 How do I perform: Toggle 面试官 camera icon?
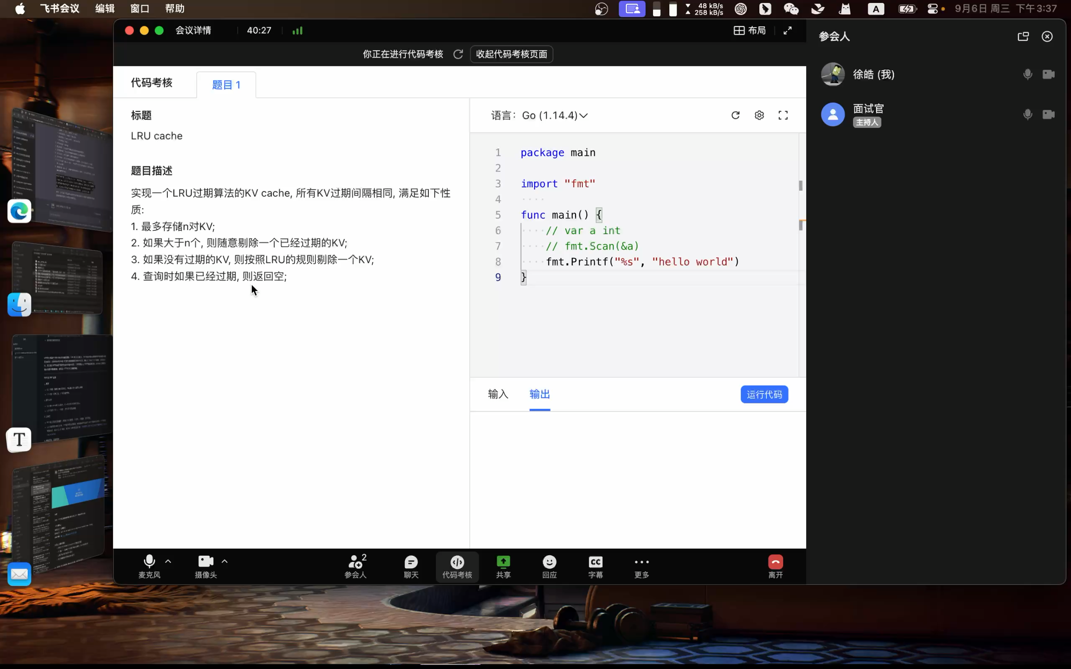1048,115
